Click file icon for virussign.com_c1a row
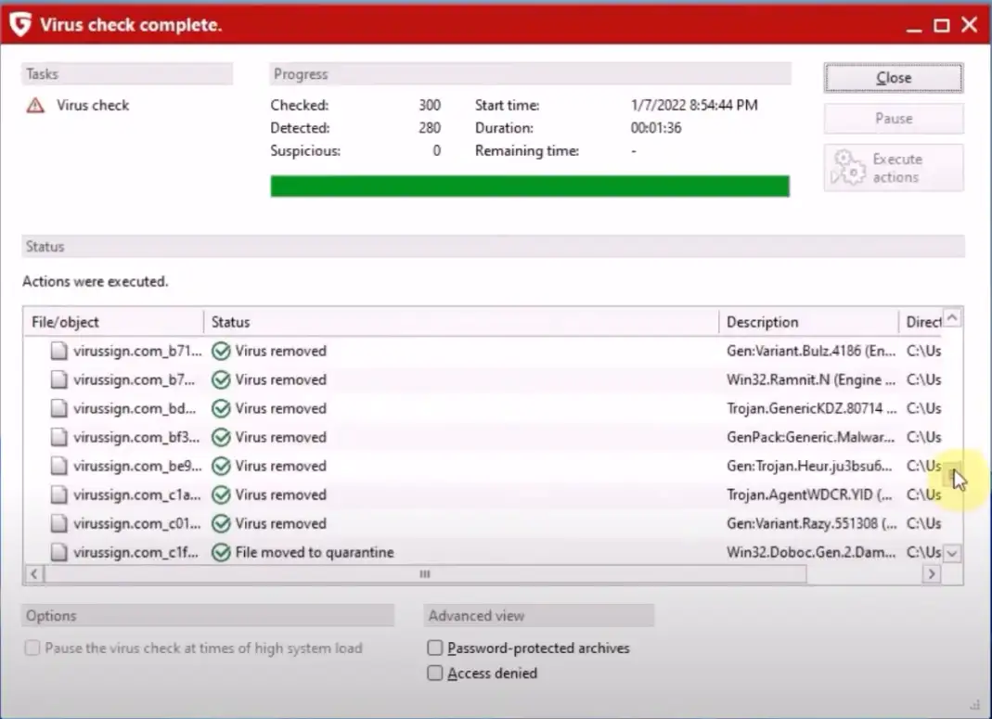Screen dimensions: 992x719 coord(59,495)
